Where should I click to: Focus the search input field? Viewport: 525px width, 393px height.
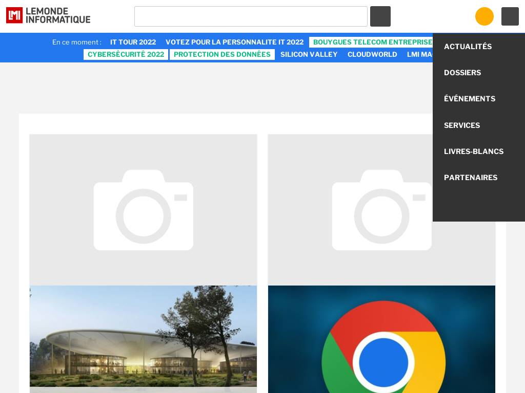(x=251, y=16)
